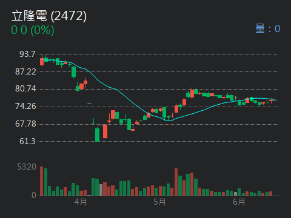Click the 87.22 price axis label
291x218 pixels.
[25, 71]
